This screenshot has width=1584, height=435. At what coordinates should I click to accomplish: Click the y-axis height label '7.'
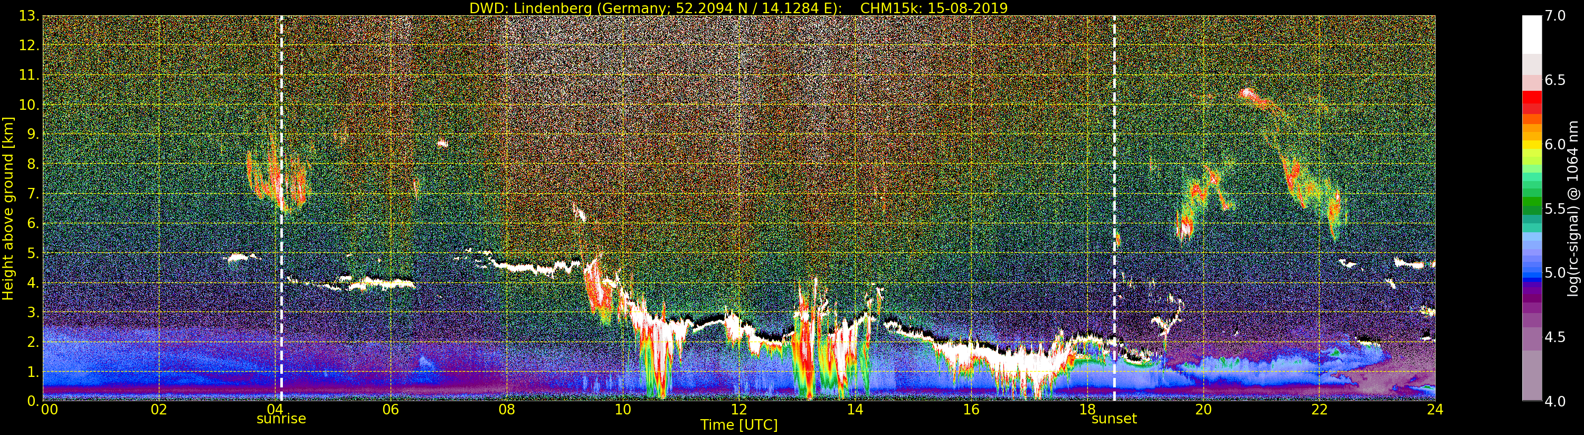(x=33, y=194)
